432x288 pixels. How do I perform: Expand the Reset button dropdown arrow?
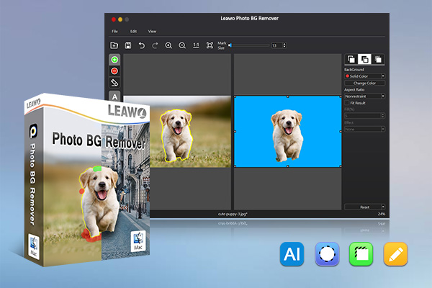click(383, 207)
